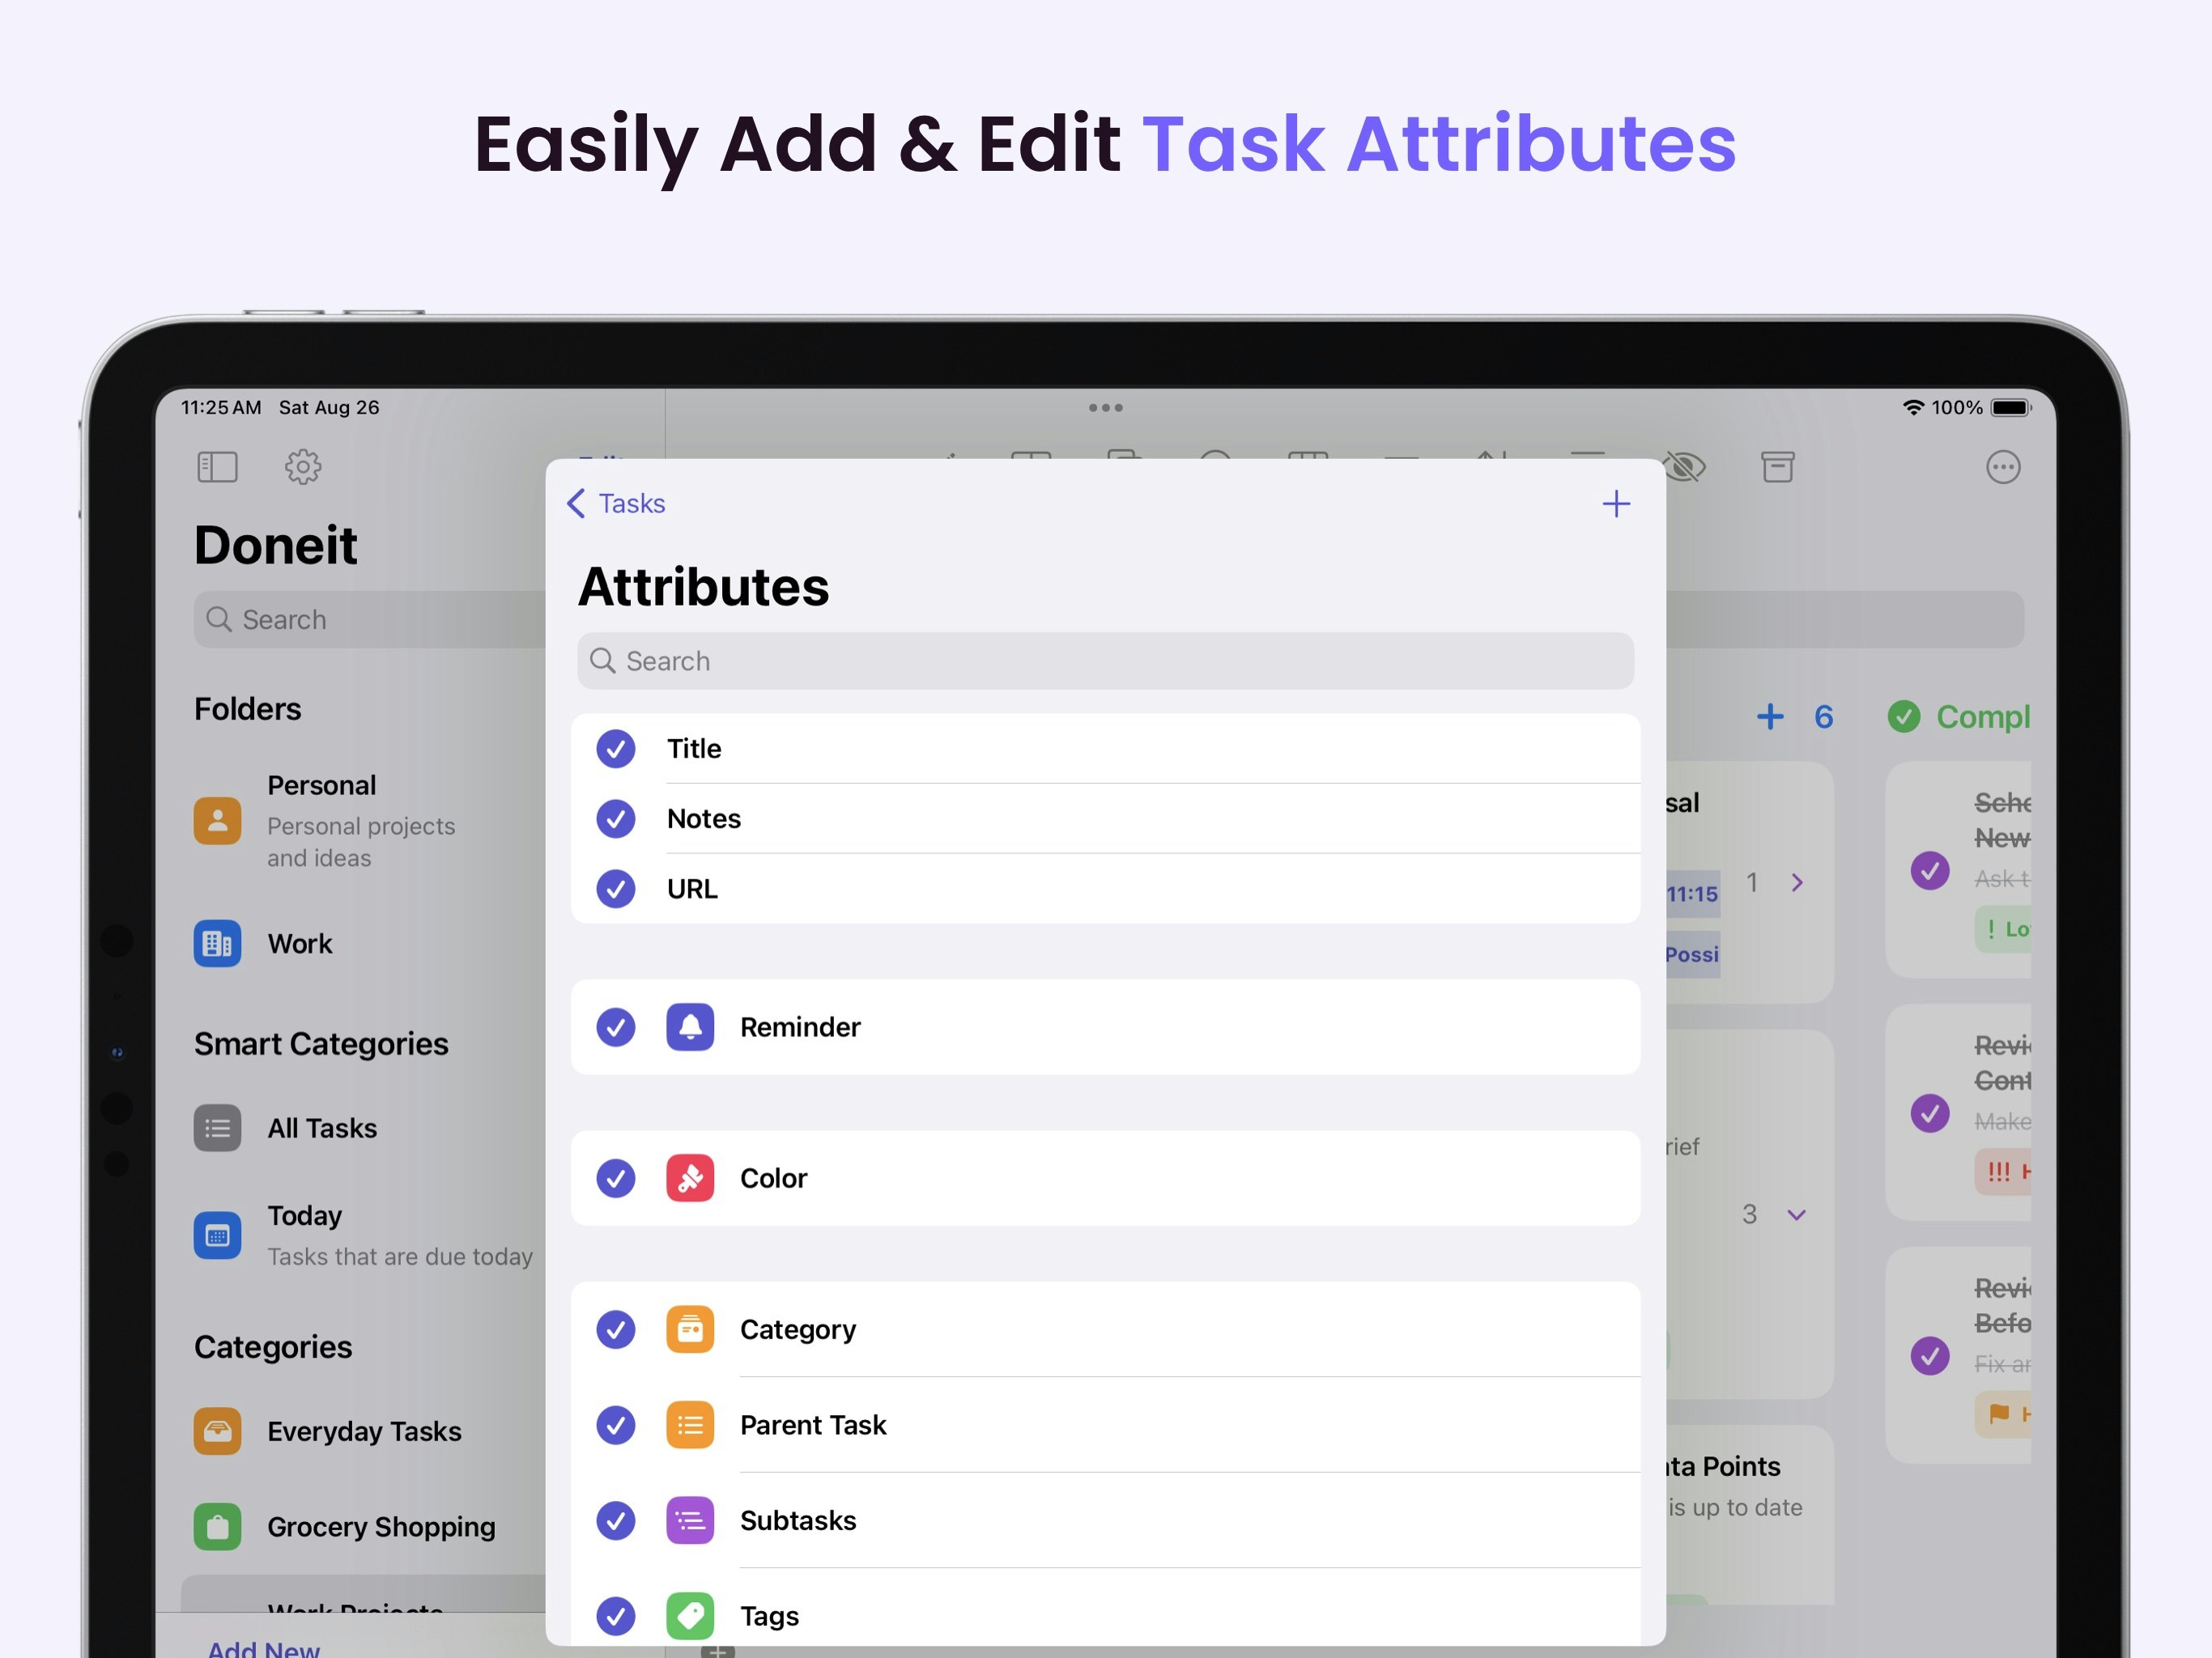The width and height of the screenshot is (2212, 1658).
Task: Click the plus icon to add attribute
Action: tap(1616, 504)
